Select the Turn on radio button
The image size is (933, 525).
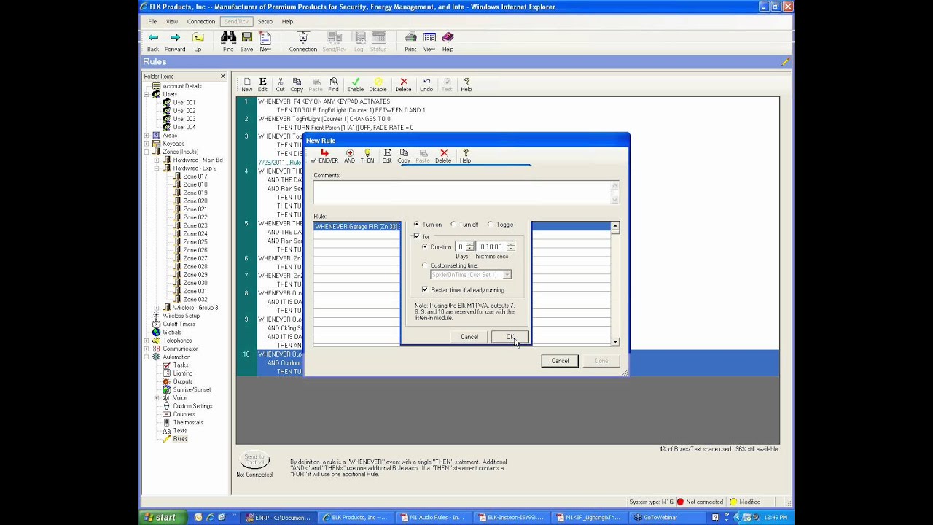pyautogui.click(x=417, y=225)
